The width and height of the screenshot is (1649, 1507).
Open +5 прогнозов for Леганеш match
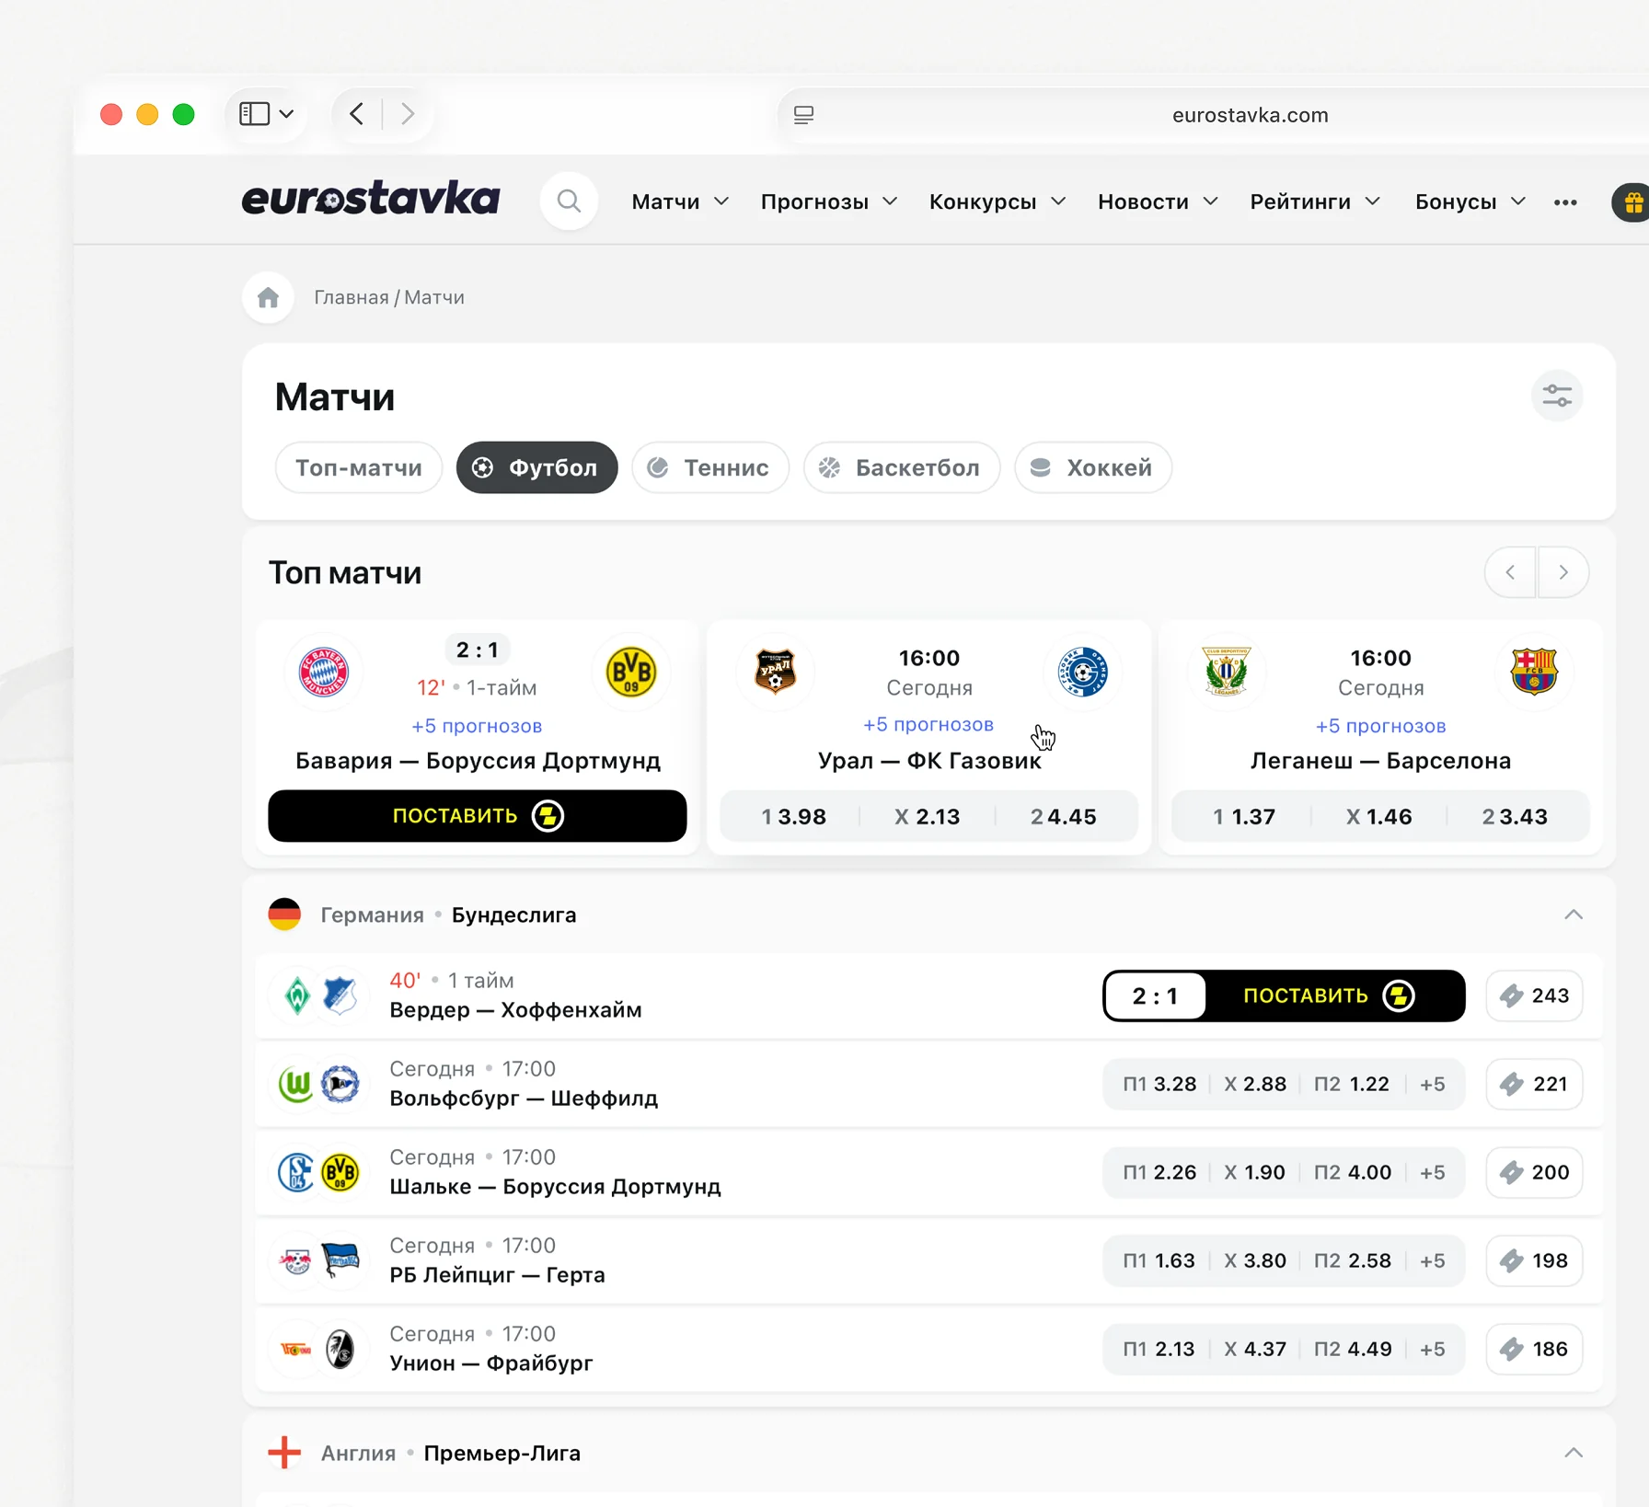(x=1380, y=726)
